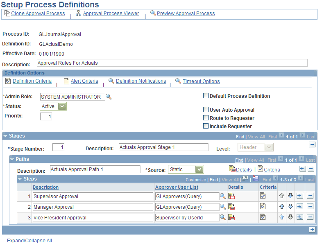Open Timeout Options link

pyautogui.click(x=201, y=81)
